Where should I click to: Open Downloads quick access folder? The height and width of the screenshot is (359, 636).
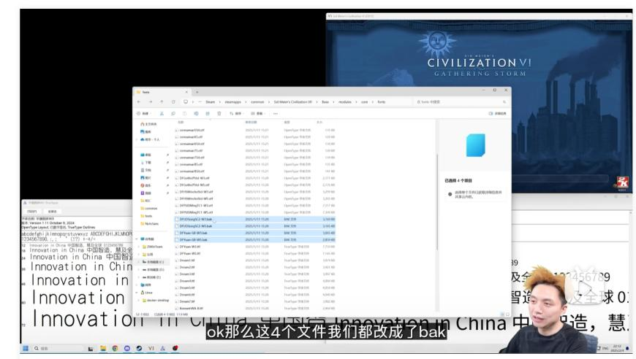point(145,163)
